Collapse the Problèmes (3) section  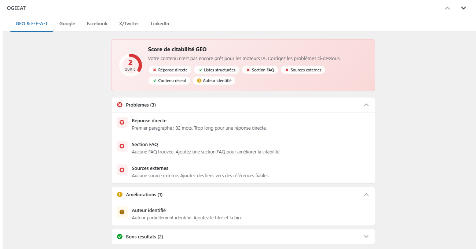(x=366, y=105)
